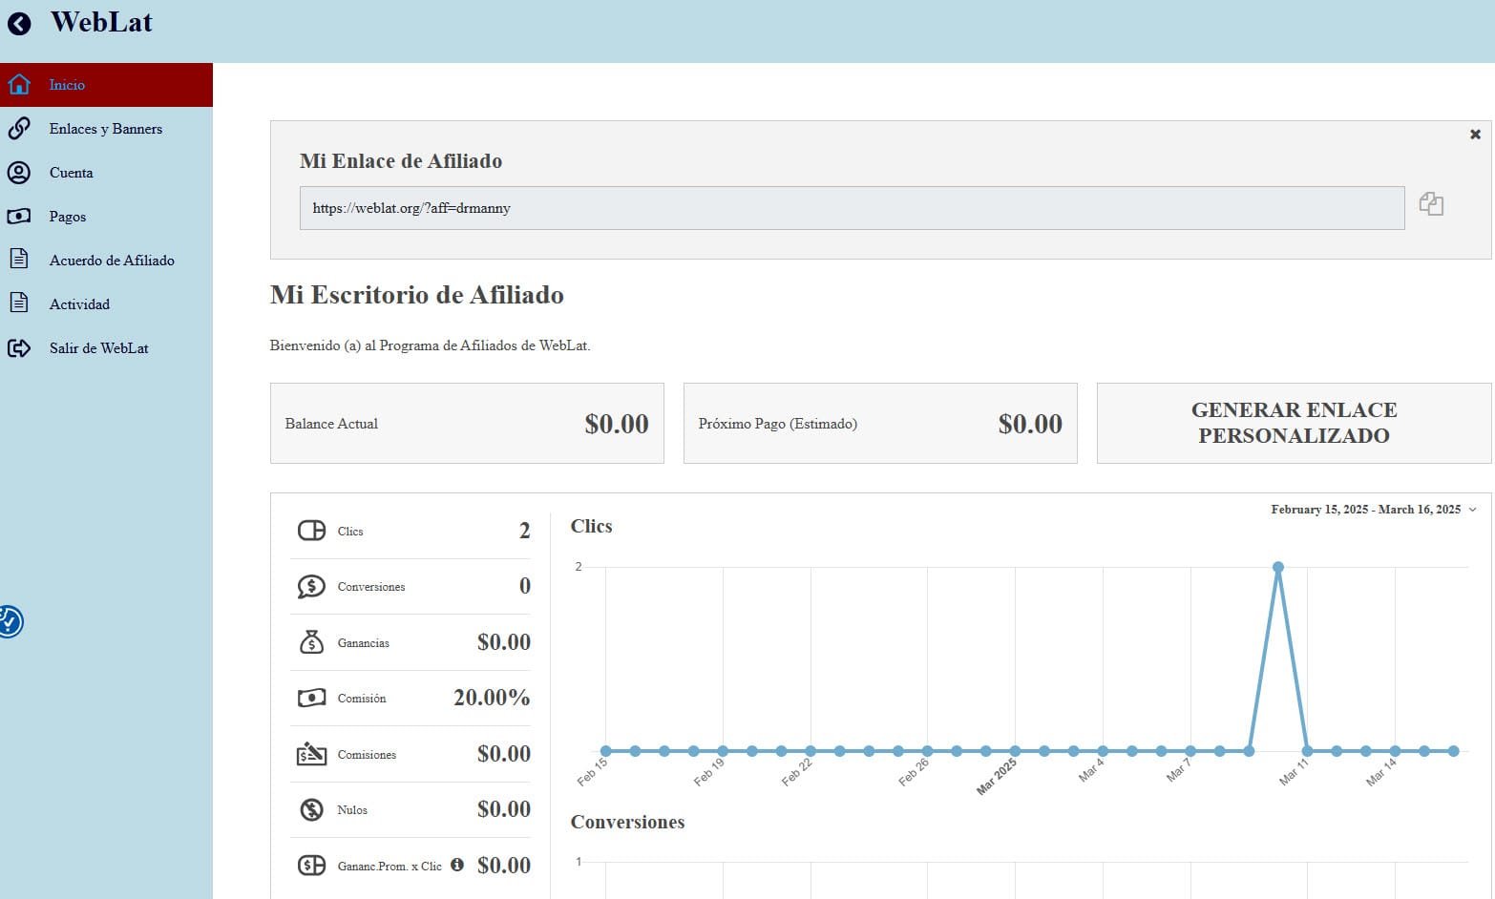Click the back arrow icon beside WebLat
The image size is (1495, 899).
point(19,24)
